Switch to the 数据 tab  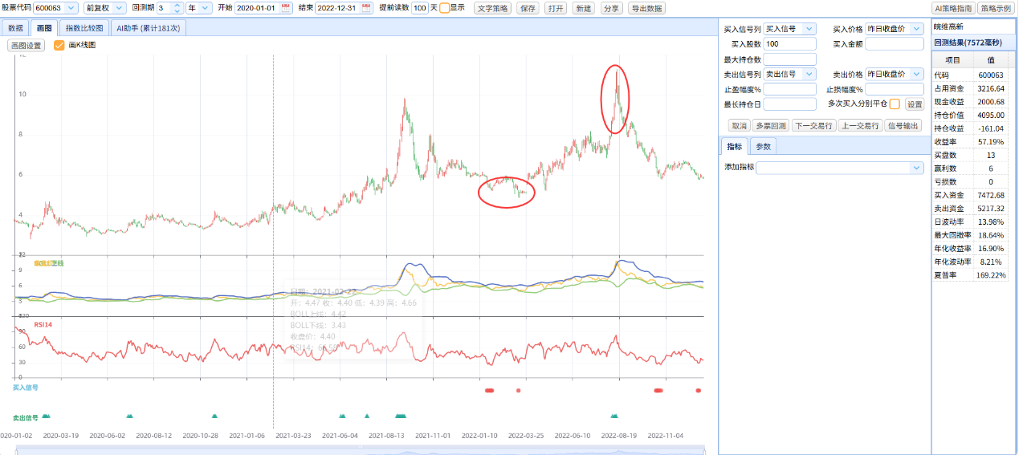click(15, 27)
